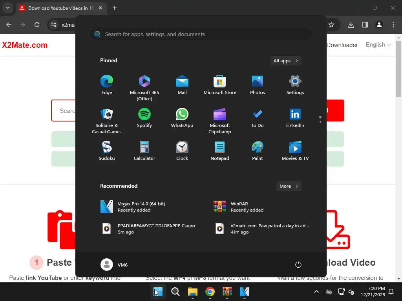402x301 pixels.
Task: Click the power button in Start menu
Action: (298, 265)
